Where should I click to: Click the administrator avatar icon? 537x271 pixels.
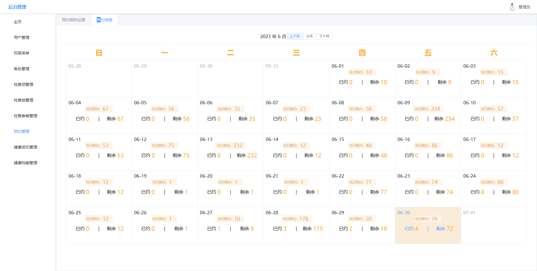[512, 7]
